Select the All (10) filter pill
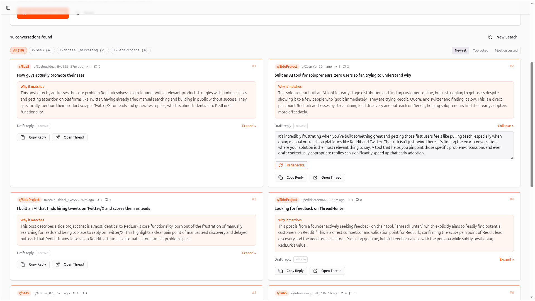 [18, 50]
